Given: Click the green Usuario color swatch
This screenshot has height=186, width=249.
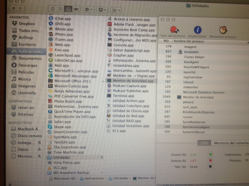Looking at the screenshot, I should 210,154.
